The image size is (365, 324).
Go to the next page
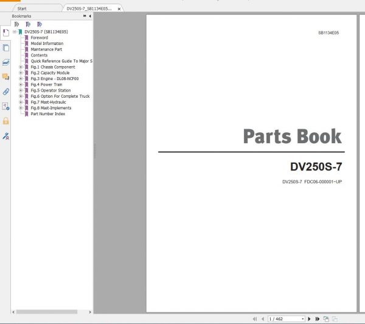tap(309, 319)
